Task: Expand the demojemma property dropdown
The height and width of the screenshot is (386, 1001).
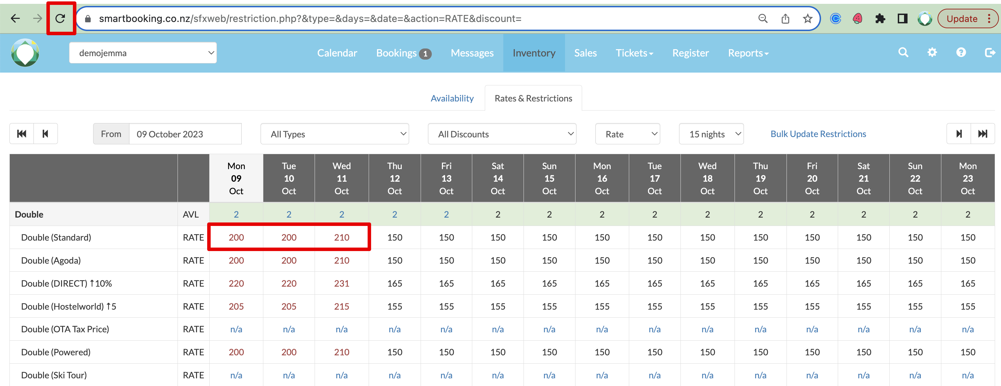Action: (x=143, y=53)
